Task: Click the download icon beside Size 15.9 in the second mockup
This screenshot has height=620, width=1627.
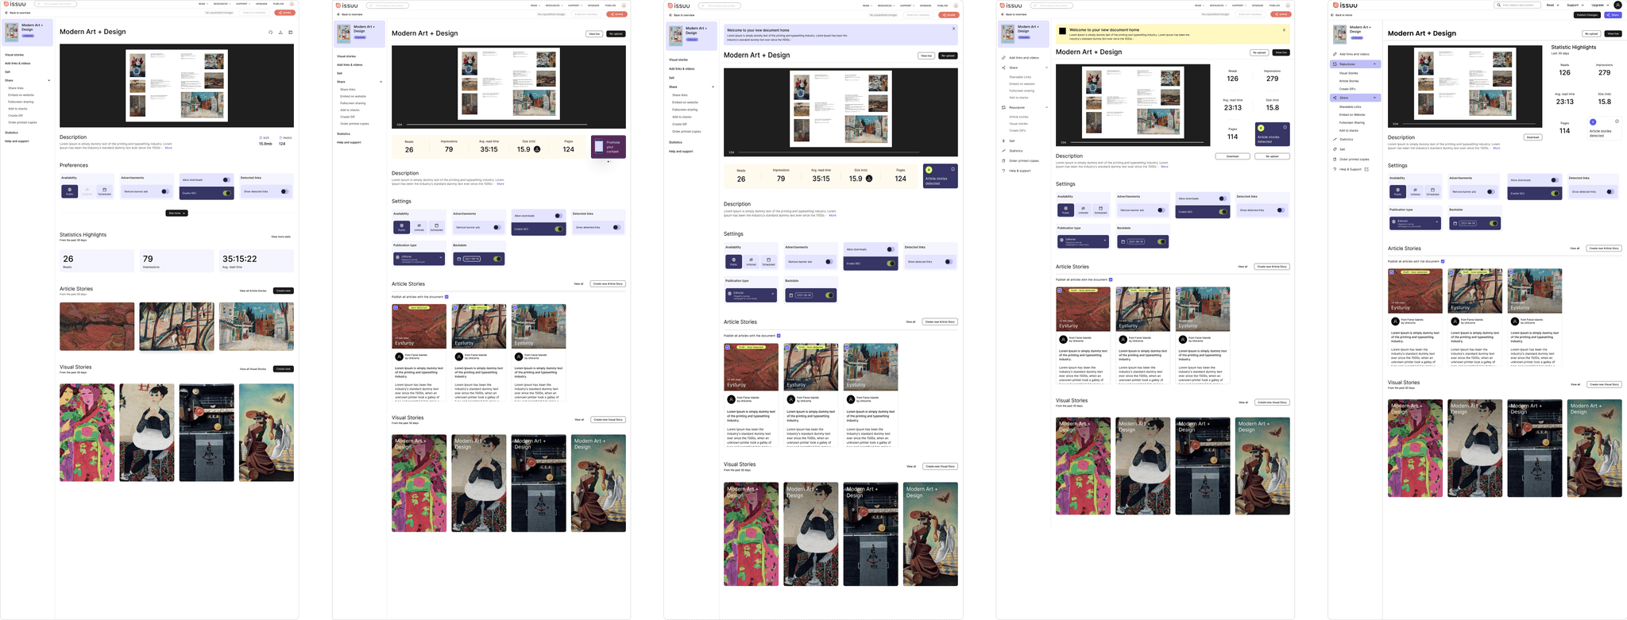Action: pos(537,149)
